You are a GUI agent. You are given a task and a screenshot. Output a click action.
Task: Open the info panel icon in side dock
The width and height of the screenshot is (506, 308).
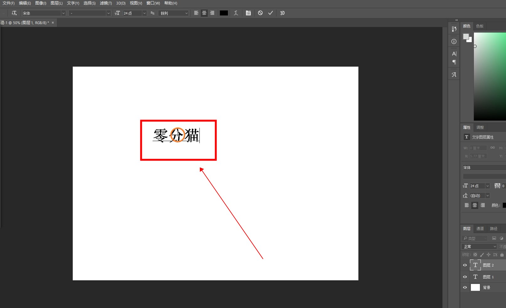(x=454, y=42)
